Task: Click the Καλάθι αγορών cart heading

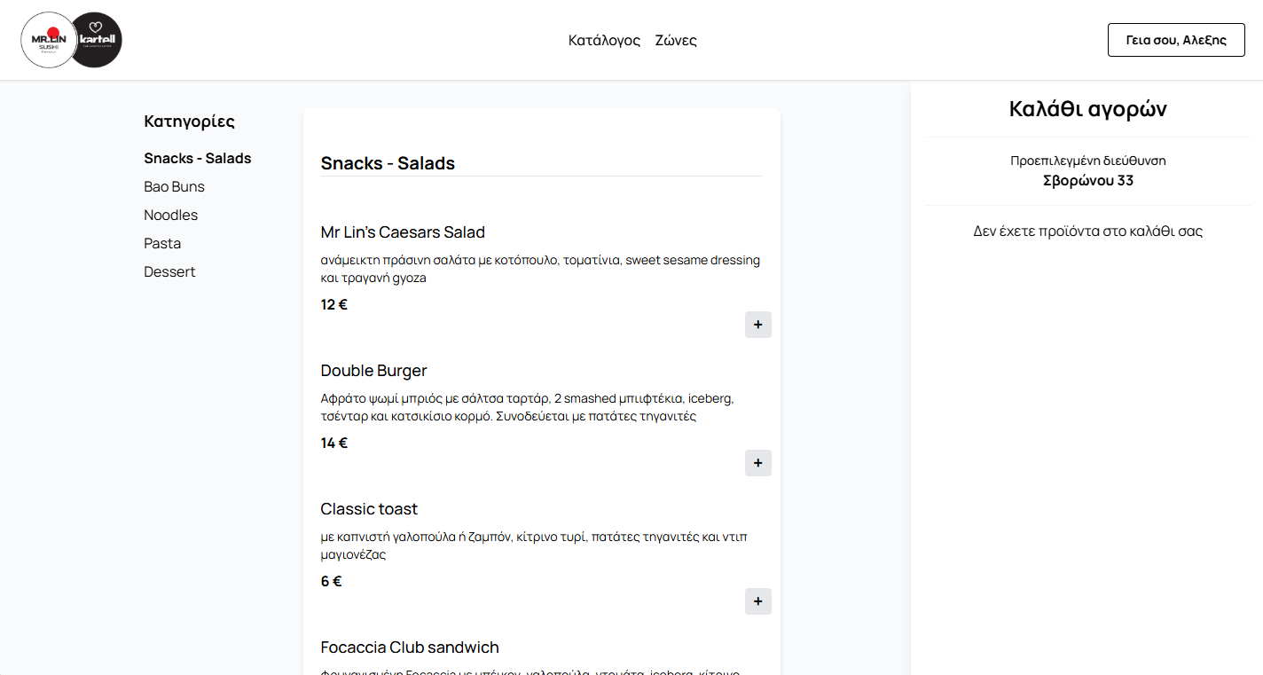Action: point(1087,109)
